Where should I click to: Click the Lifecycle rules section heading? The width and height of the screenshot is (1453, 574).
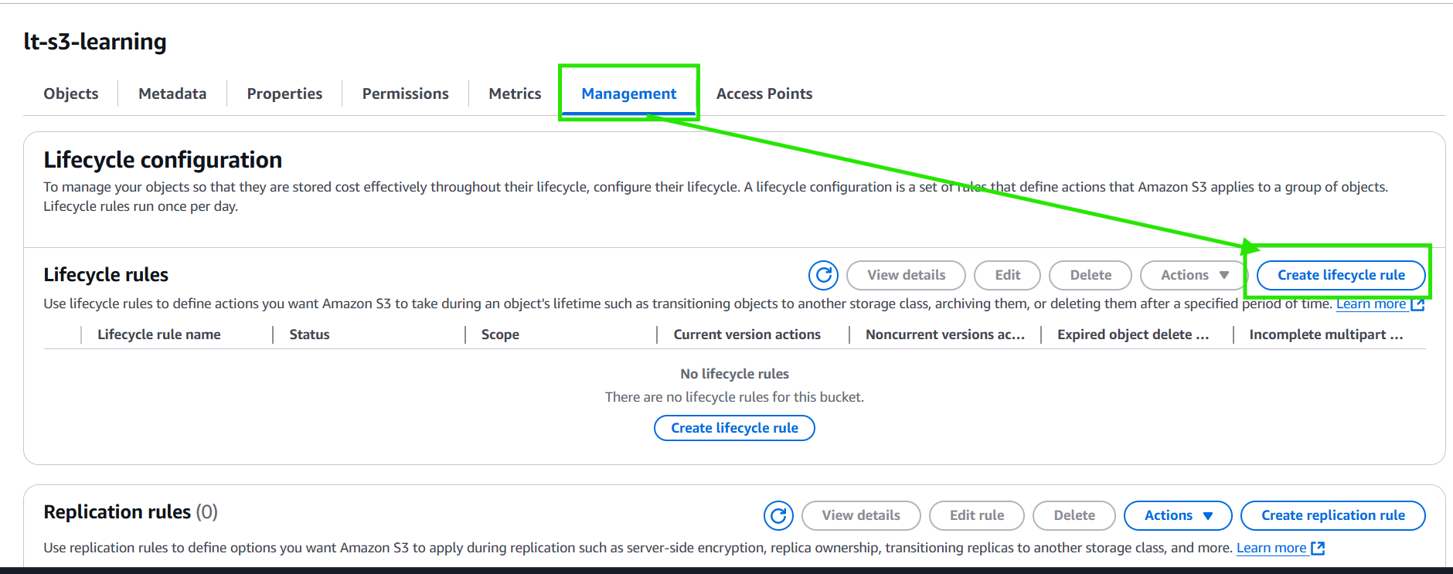[x=106, y=275]
